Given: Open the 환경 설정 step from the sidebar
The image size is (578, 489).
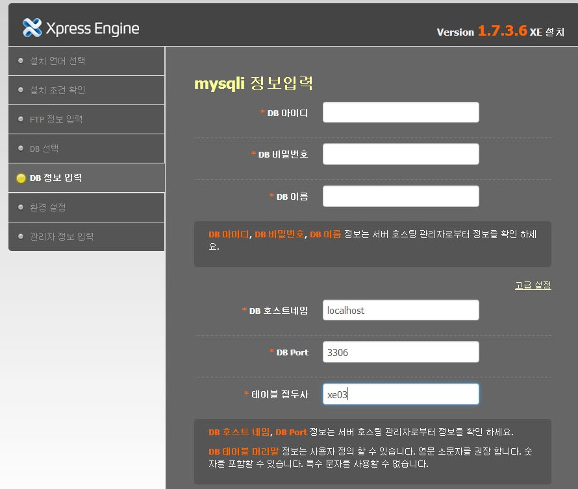Looking at the screenshot, I should [49, 207].
